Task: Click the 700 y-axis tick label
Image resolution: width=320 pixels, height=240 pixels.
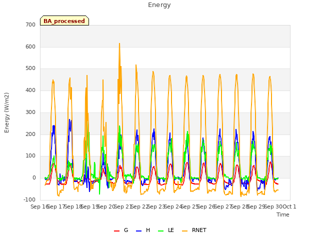Action: coord(30,24)
